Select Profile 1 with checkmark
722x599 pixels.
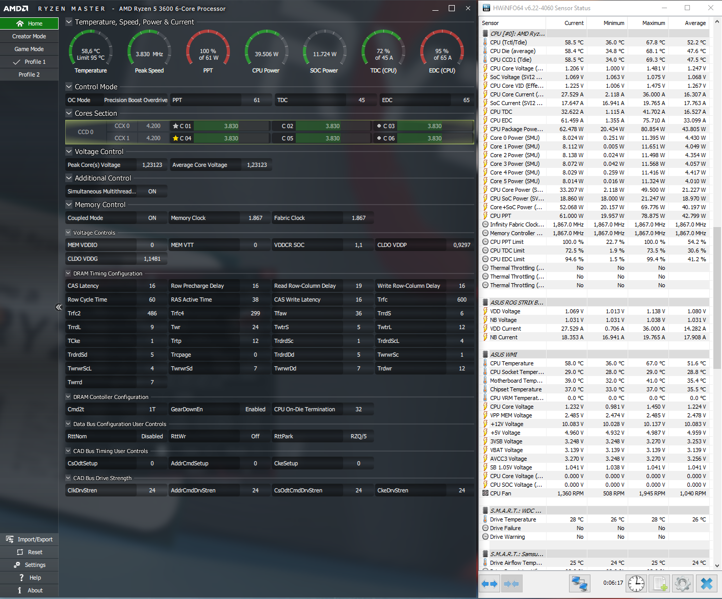click(x=29, y=62)
